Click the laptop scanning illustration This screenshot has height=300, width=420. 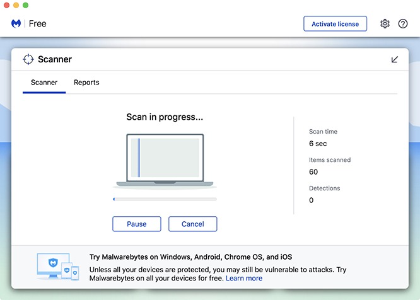165,161
